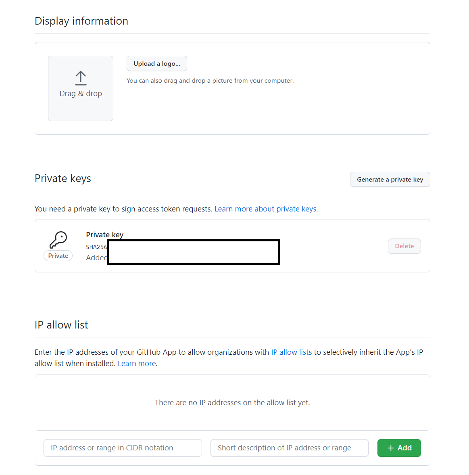
Task: Open the IP allow lists link
Action: tap(291, 352)
